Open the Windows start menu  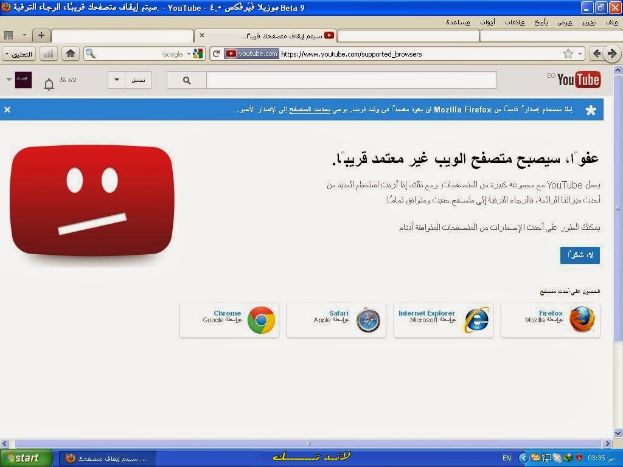26,458
